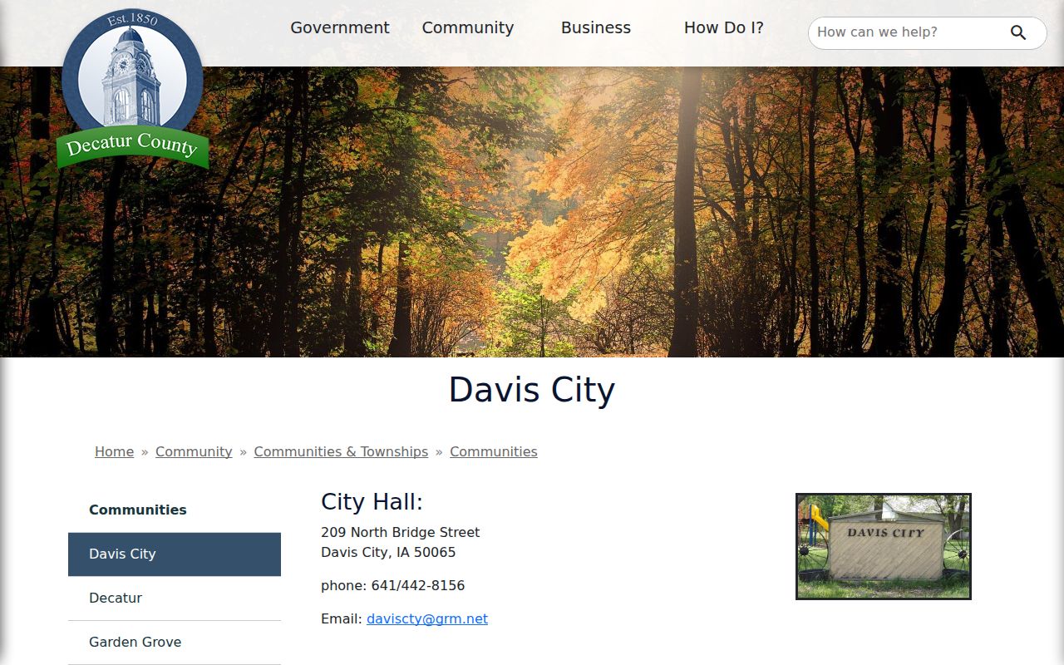Click the Decatur County clock tower logo
1064x665 pixels.
tap(133, 90)
